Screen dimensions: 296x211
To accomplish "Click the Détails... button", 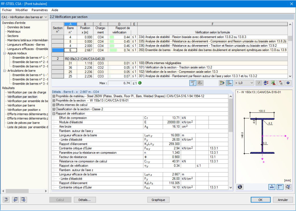I will (85, 200).
